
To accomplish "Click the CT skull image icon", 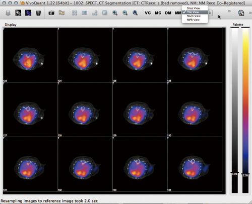I will click(18, 13).
